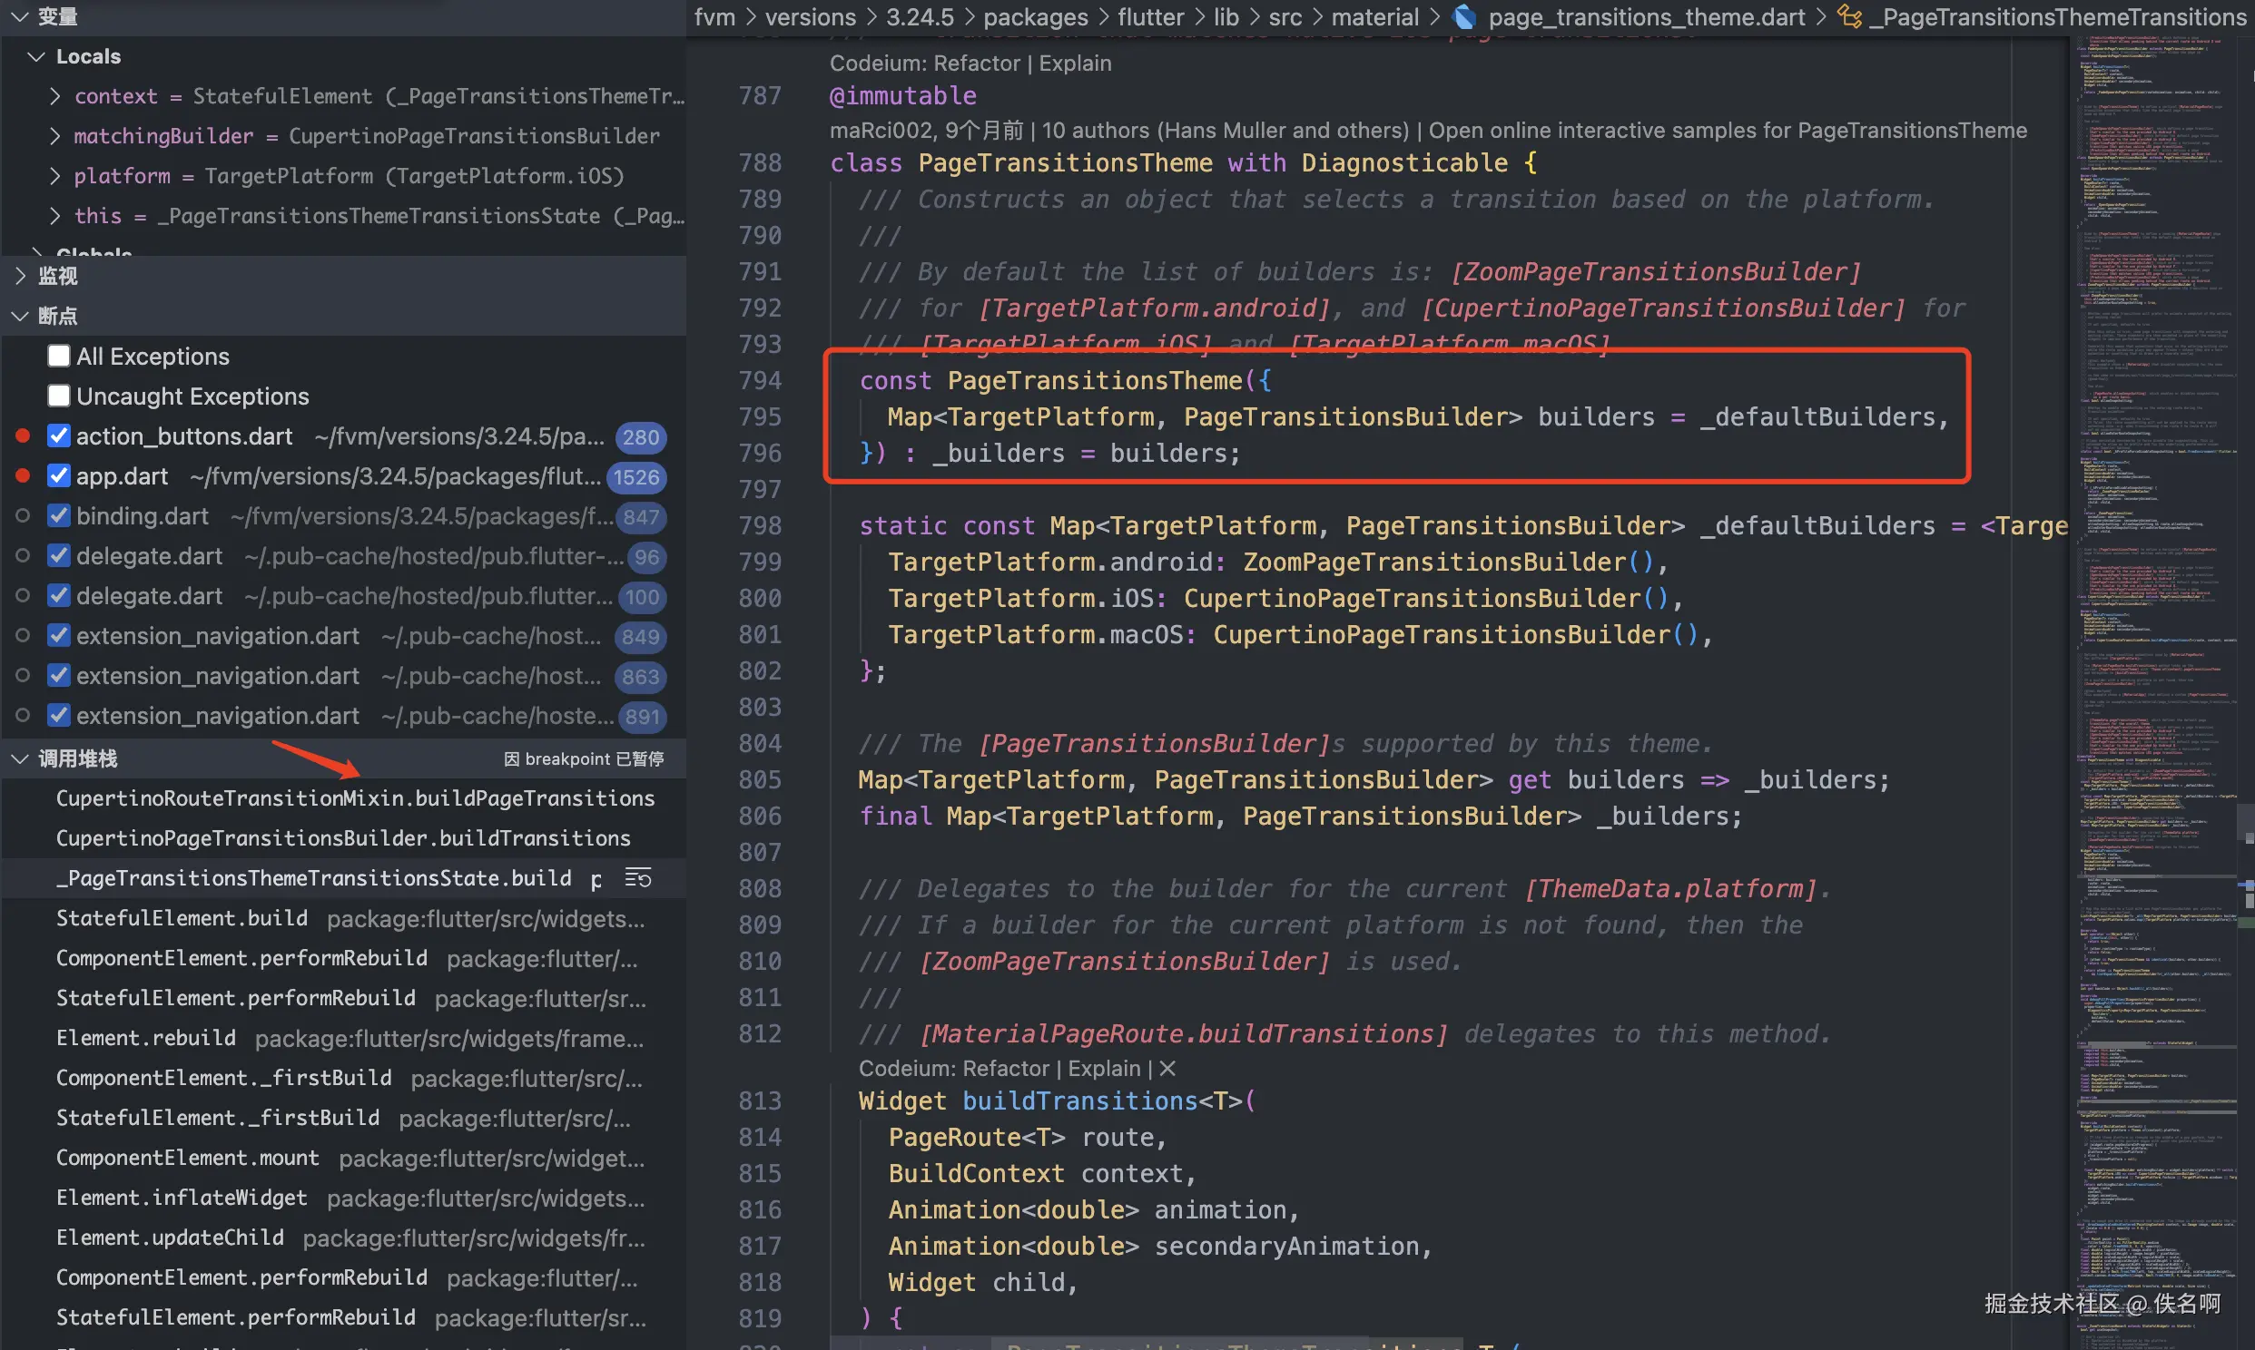Click the restart frame icon in call stack
This screenshot has width=2255, height=1350.
point(637,878)
